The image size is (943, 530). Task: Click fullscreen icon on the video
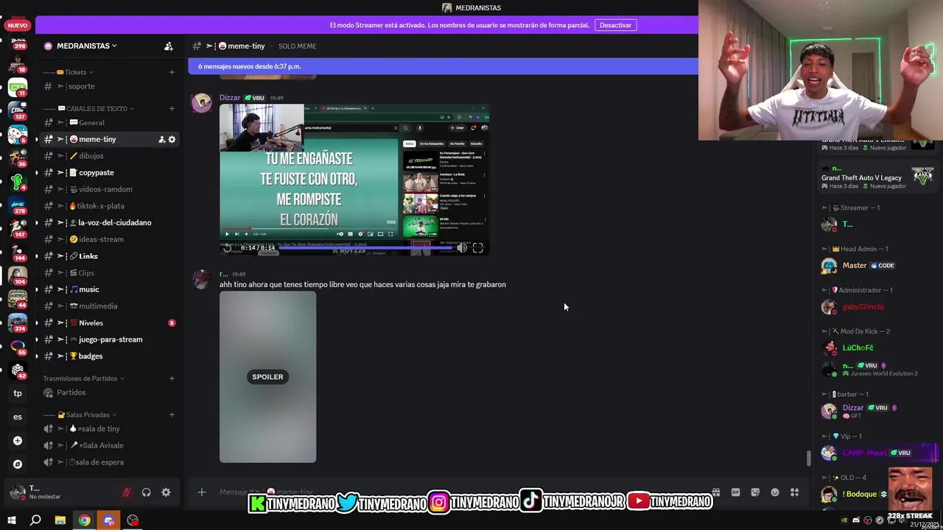(477, 248)
